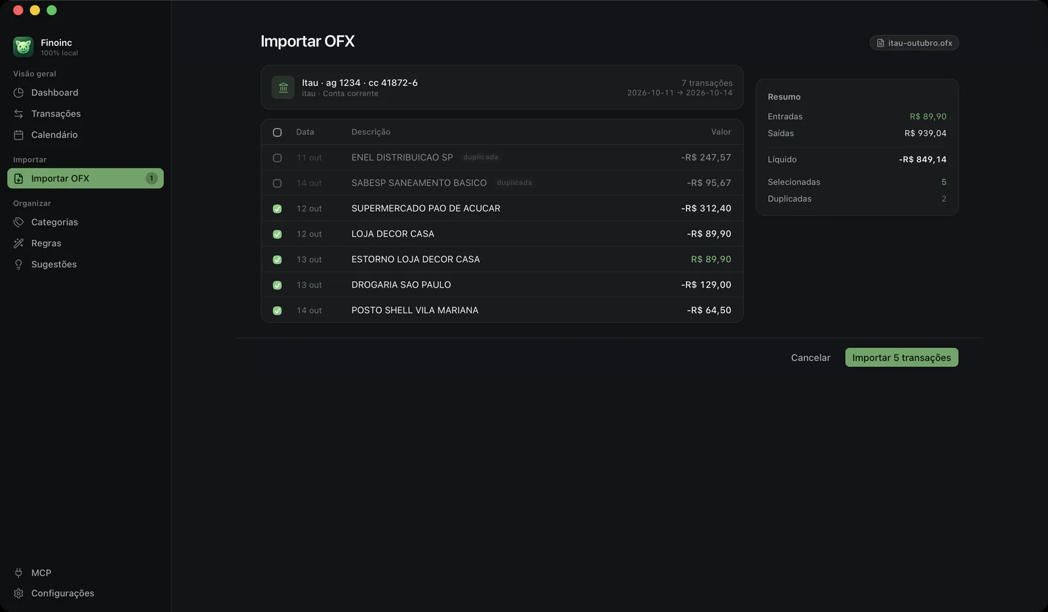Click the Data column header
1048x612 pixels.
(305, 132)
